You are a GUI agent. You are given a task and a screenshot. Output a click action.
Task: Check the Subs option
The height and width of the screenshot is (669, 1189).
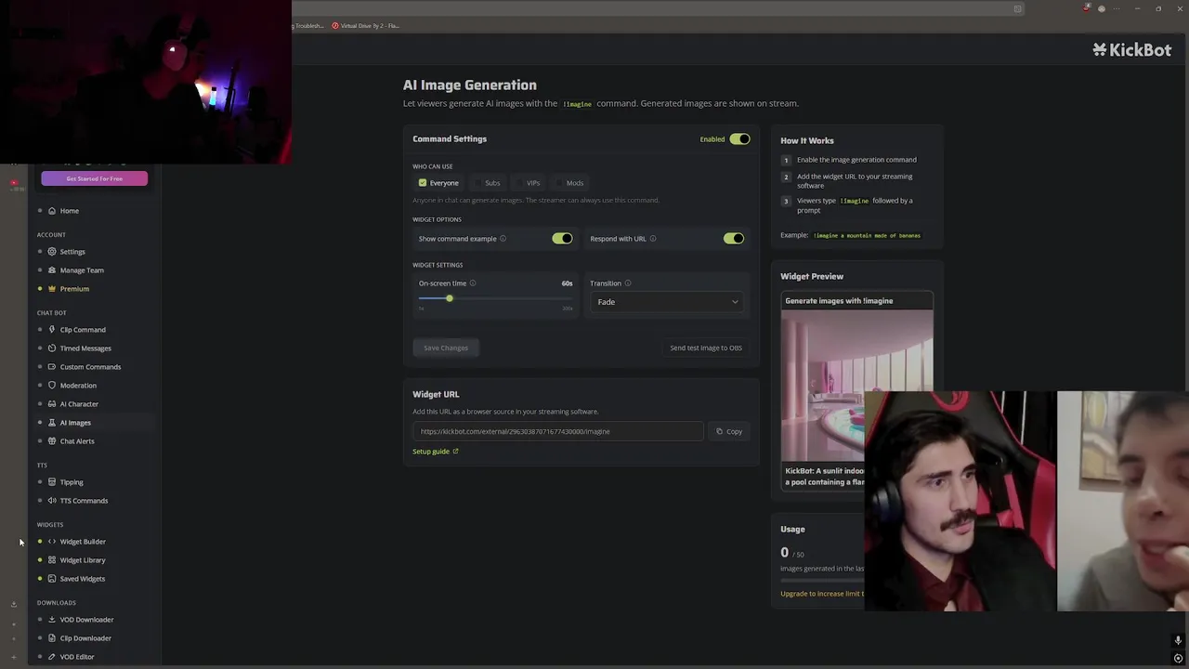[487, 183]
